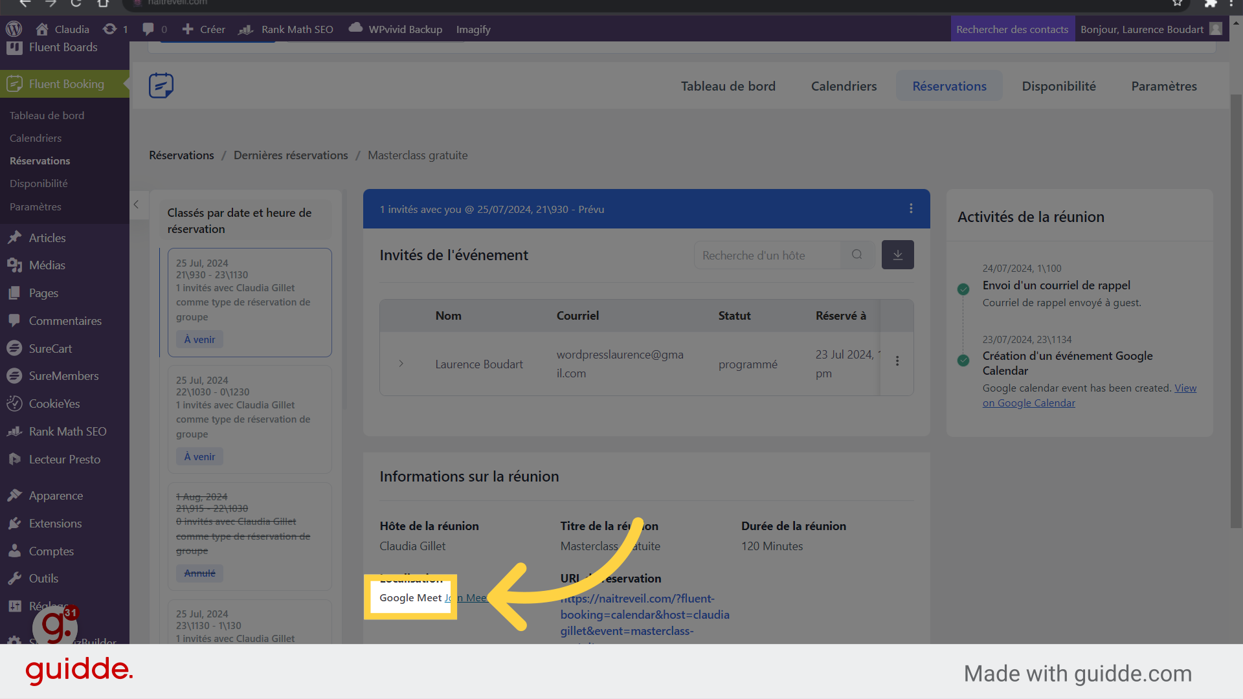Open Outils in sidebar

click(x=43, y=579)
